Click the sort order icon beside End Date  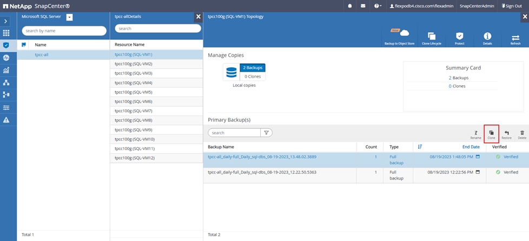pyautogui.click(x=420, y=147)
